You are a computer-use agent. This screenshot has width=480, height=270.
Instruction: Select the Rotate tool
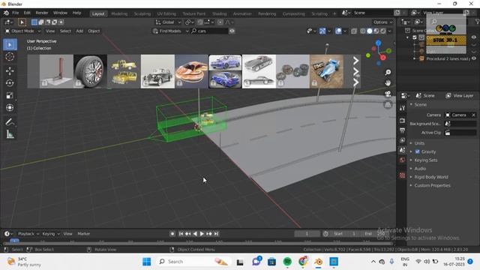(10, 83)
